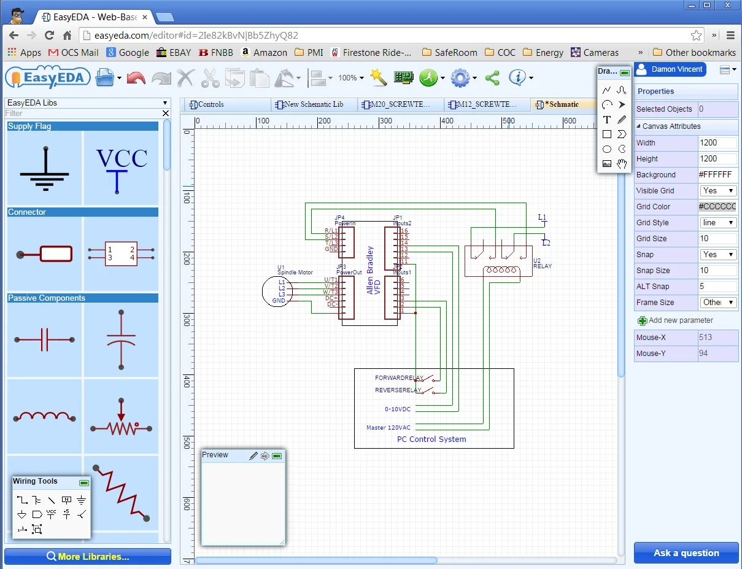Select the Bus tool in Wiring Tools

click(x=37, y=500)
